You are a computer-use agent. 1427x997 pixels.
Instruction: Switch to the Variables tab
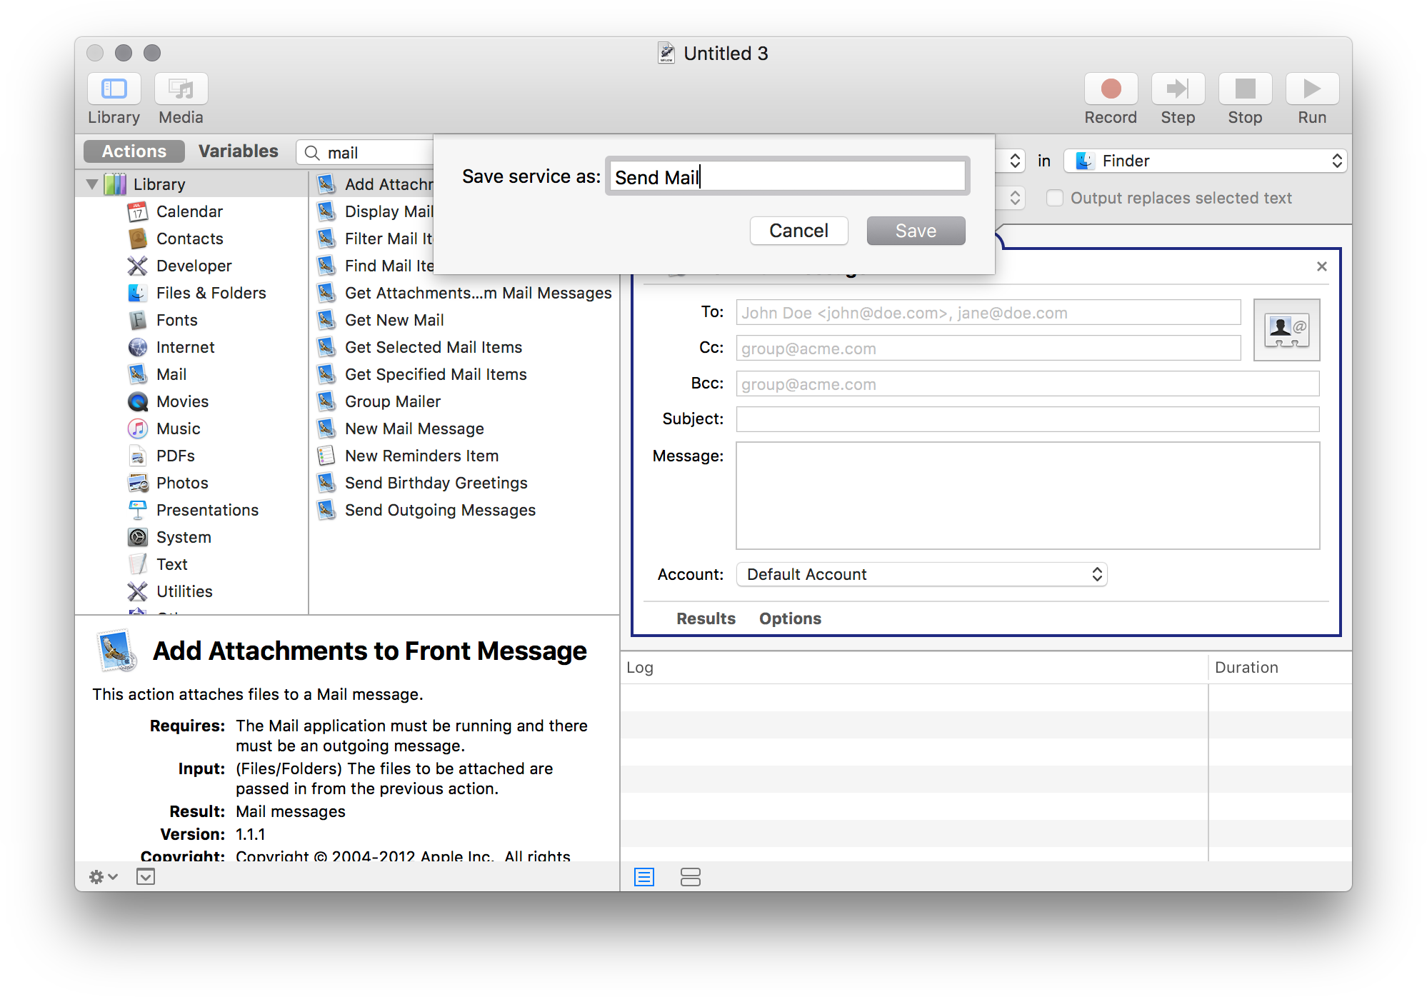coord(238,151)
